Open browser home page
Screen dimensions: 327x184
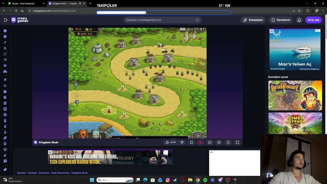(x=22, y=11)
